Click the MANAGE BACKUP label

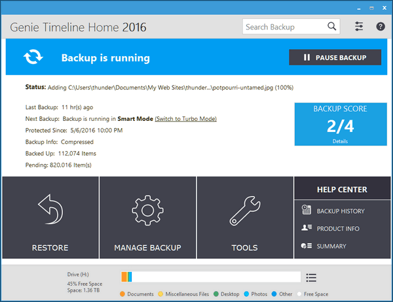point(147,248)
